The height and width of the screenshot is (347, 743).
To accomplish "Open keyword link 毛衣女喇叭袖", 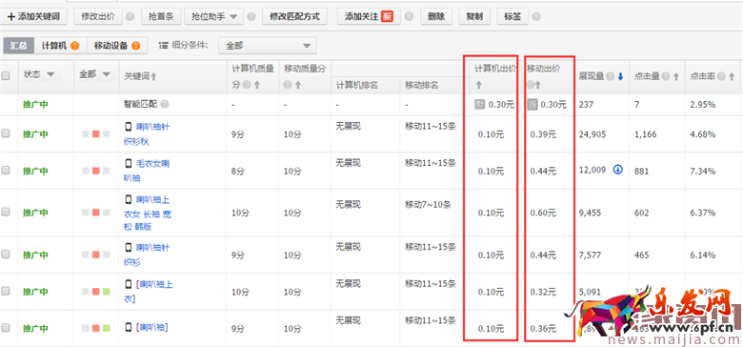I will (147, 171).
